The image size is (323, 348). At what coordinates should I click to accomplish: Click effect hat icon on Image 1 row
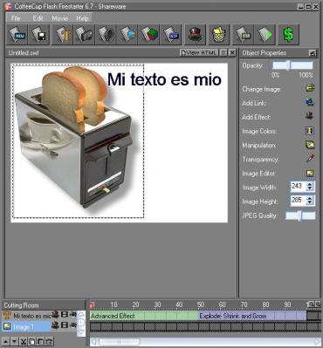[55, 325]
